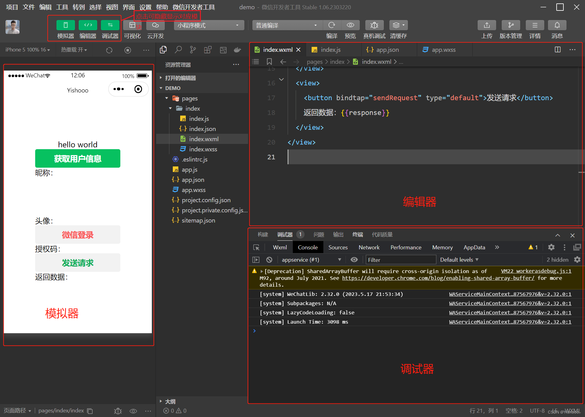Open cloud development (云开发)
The image size is (585, 417).
pos(155,25)
